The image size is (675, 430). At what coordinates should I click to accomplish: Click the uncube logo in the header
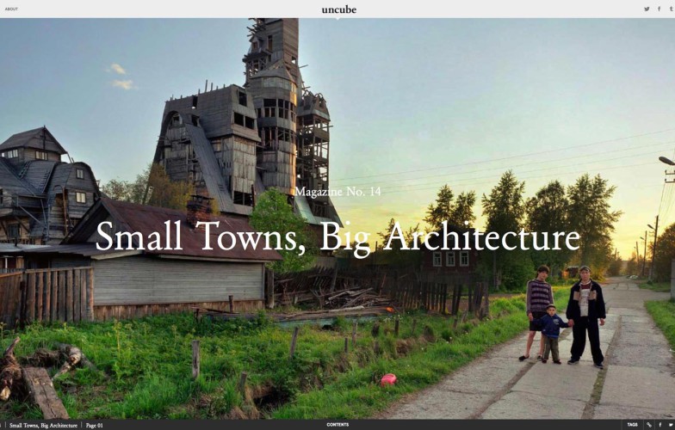[338, 9]
